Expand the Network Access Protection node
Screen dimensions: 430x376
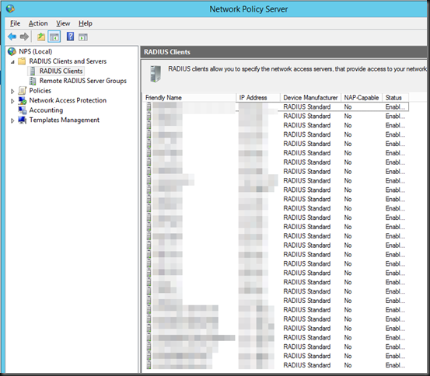pyautogui.click(x=12, y=101)
